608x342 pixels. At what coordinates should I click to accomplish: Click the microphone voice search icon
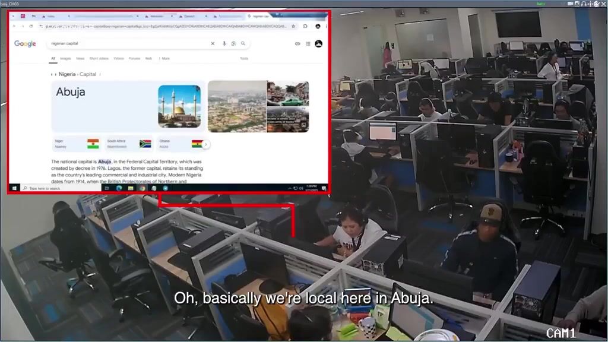(x=224, y=43)
